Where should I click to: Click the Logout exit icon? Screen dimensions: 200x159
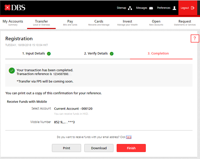(192, 8)
